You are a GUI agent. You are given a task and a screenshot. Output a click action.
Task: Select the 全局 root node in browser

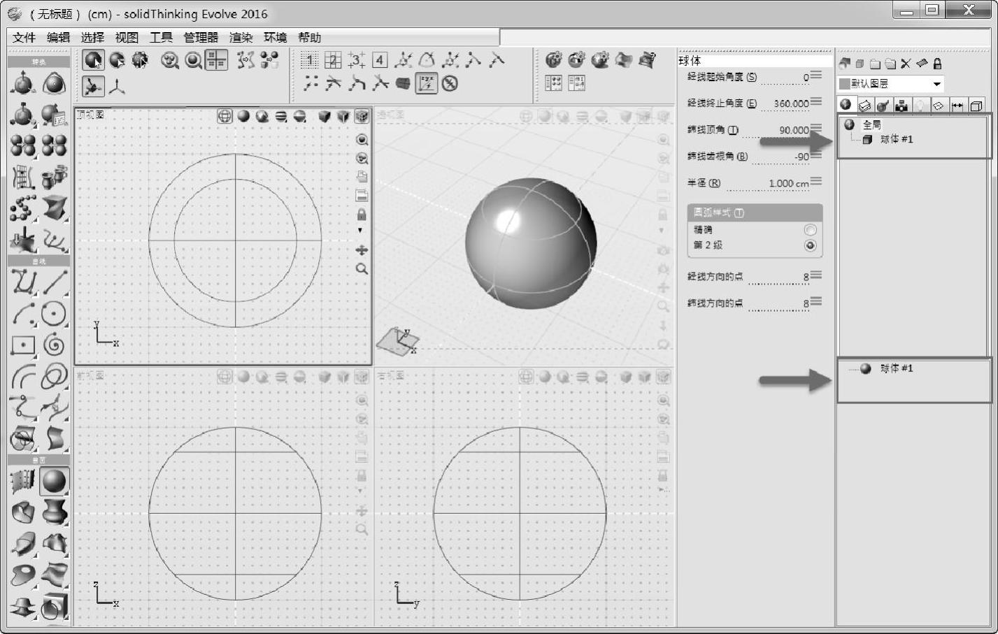coord(871,124)
